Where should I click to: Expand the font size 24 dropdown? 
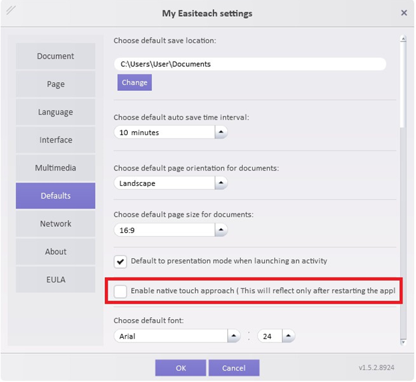(x=287, y=336)
